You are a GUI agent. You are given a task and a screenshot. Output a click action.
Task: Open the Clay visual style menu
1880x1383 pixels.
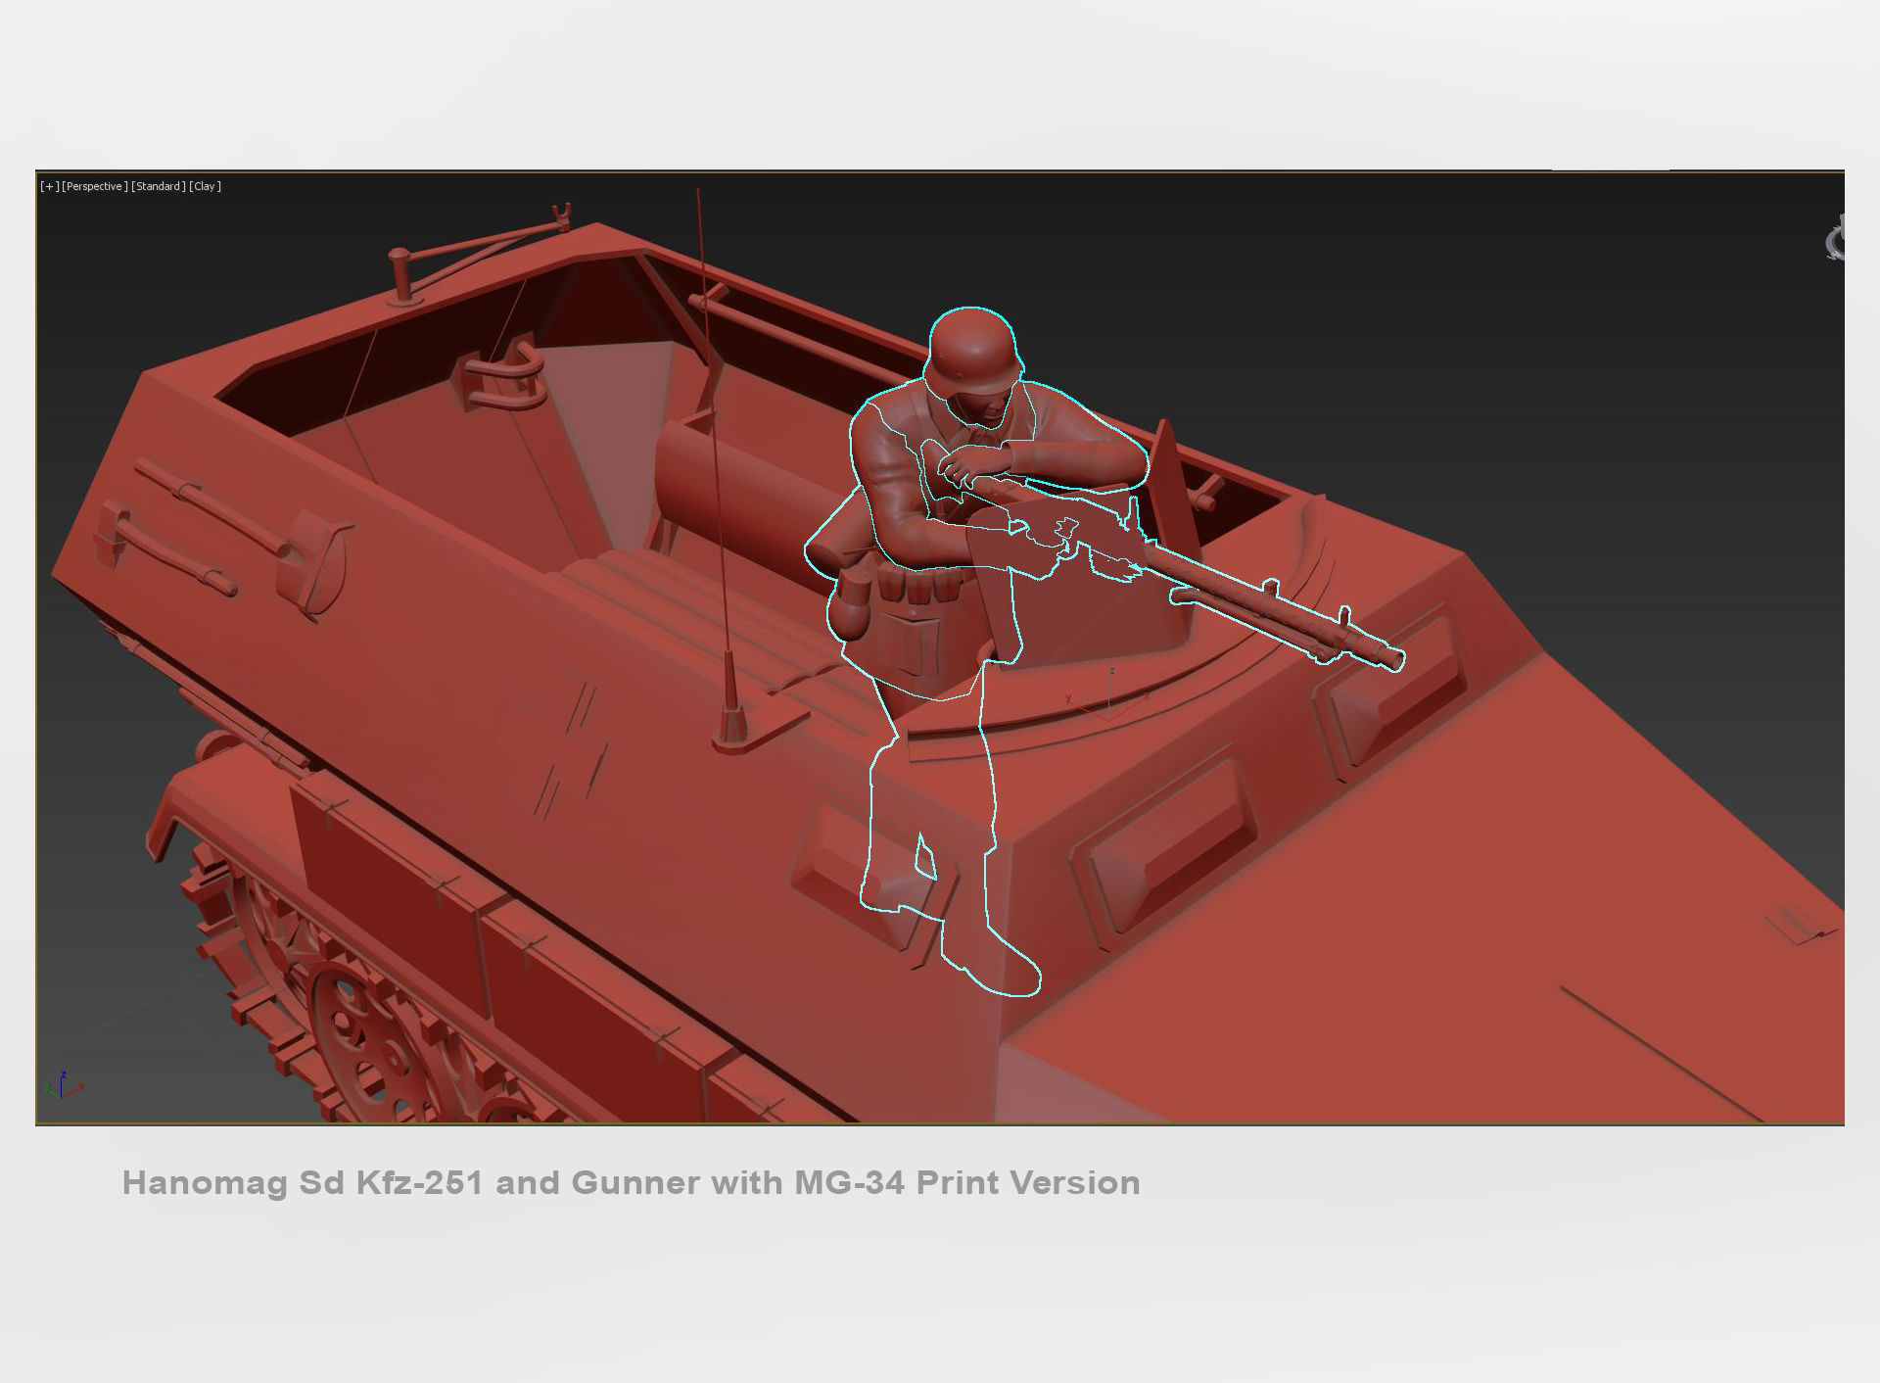tap(206, 186)
